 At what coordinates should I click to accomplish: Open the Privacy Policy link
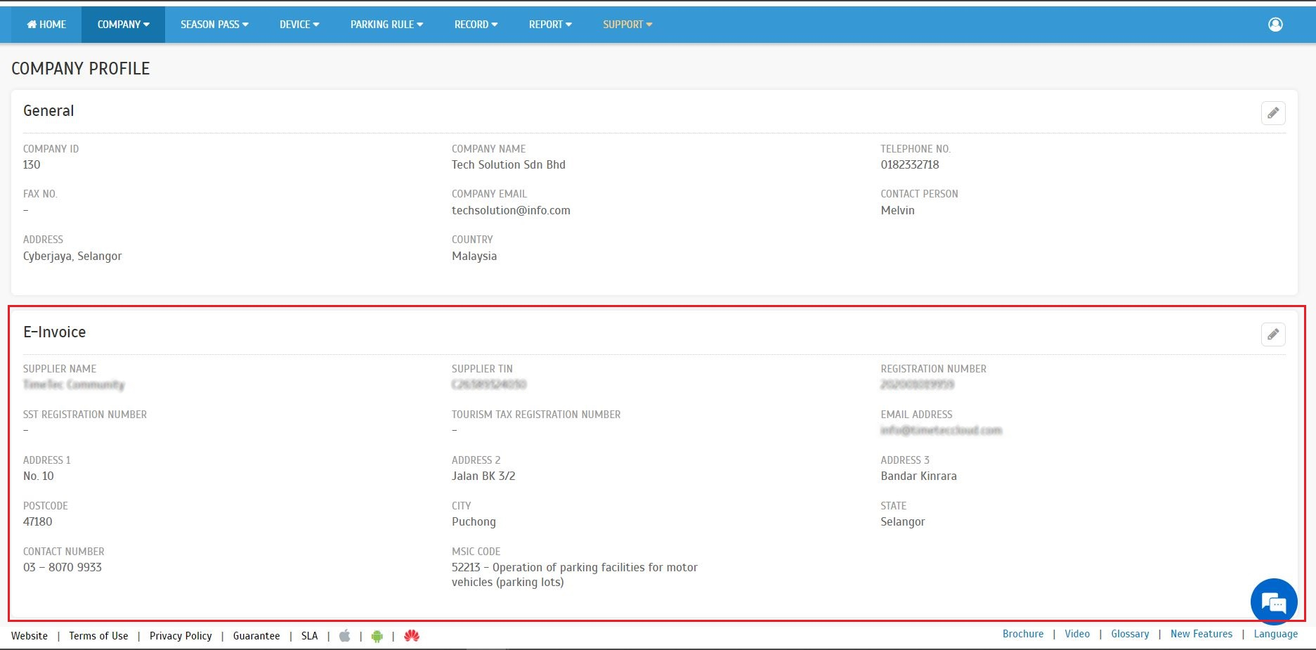(x=181, y=636)
